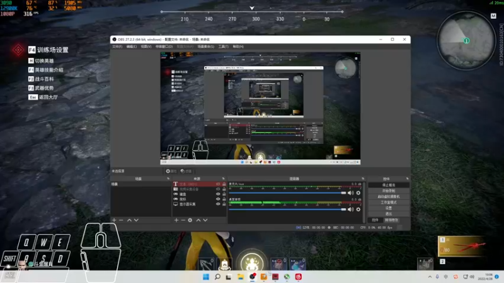Move selected source down in list
Image resolution: width=504 pixels, height=283 pixels.
click(205, 220)
